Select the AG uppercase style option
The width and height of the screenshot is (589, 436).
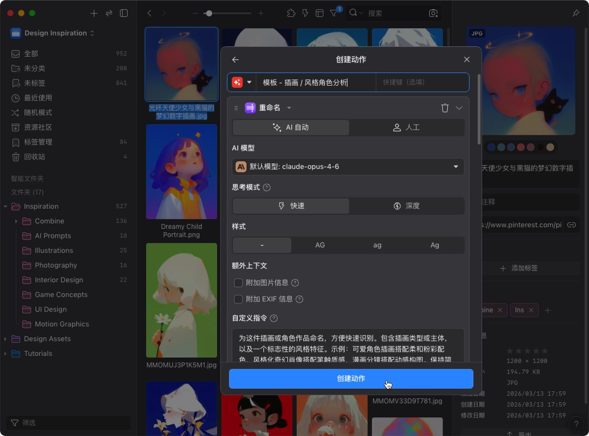click(x=320, y=245)
